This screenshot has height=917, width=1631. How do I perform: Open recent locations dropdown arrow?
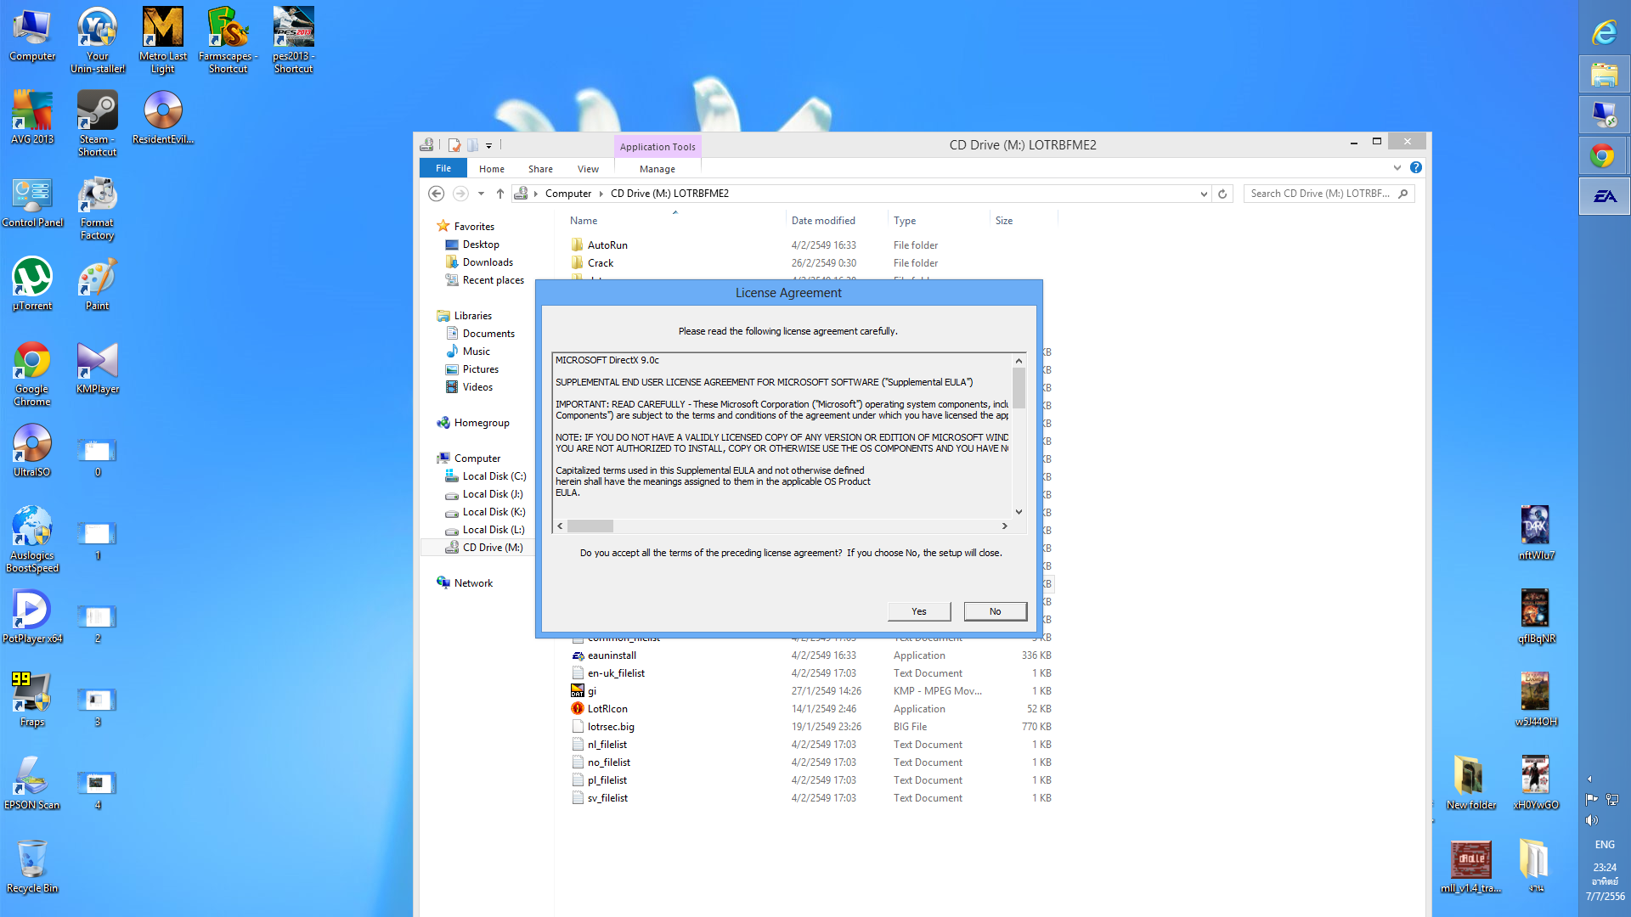pyautogui.click(x=481, y=194)
